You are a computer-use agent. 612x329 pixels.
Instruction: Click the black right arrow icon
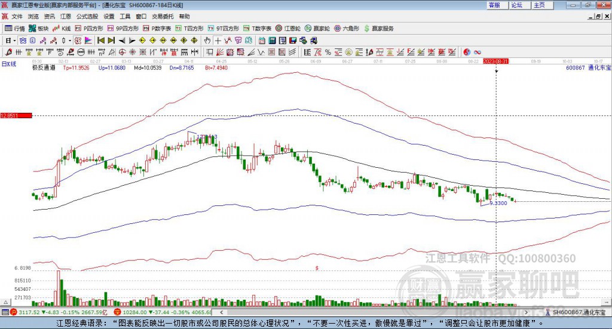132,41
